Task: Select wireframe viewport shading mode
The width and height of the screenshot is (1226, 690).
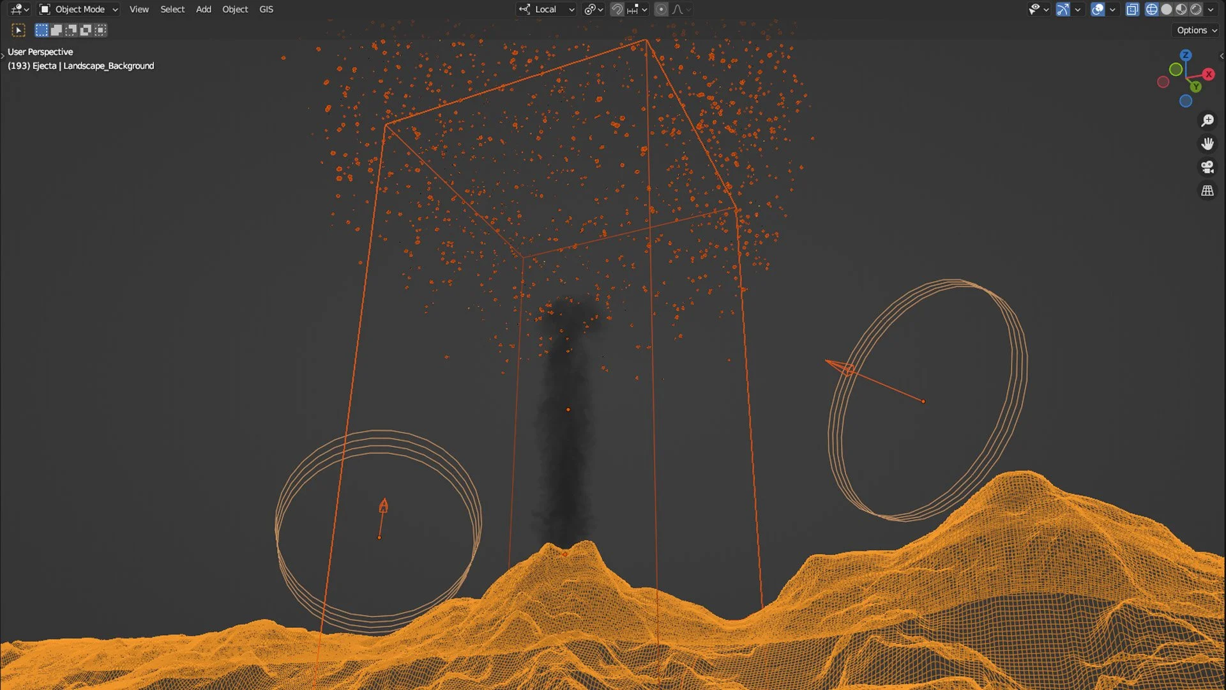Action: 1151,10
